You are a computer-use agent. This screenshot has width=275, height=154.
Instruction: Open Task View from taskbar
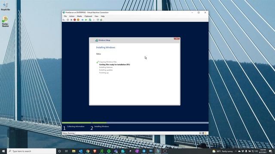[67, 151]
